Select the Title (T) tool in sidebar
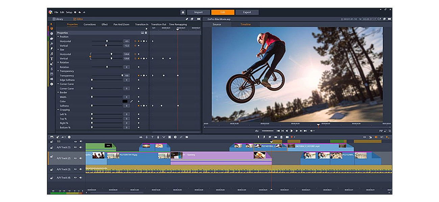Image resolution: width=439 pixels, height=202 pixels. pos(52,59)
